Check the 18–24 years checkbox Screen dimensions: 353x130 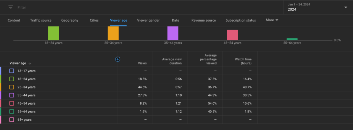click(x=12, y=79)
